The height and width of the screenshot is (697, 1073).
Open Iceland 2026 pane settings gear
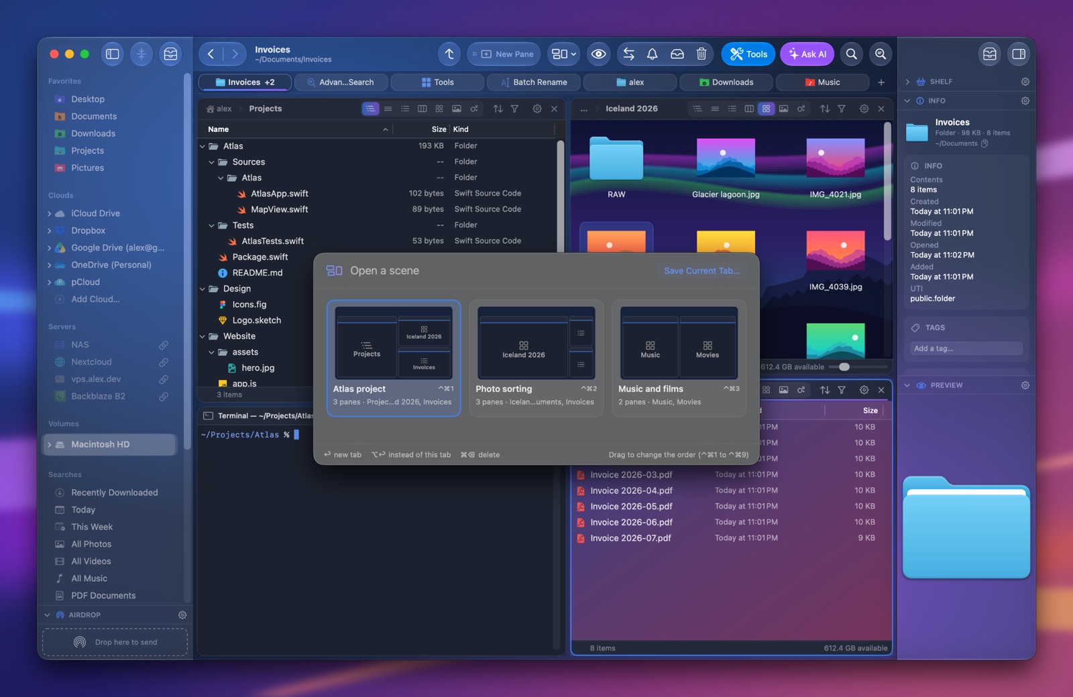click(x=864, y=109)
